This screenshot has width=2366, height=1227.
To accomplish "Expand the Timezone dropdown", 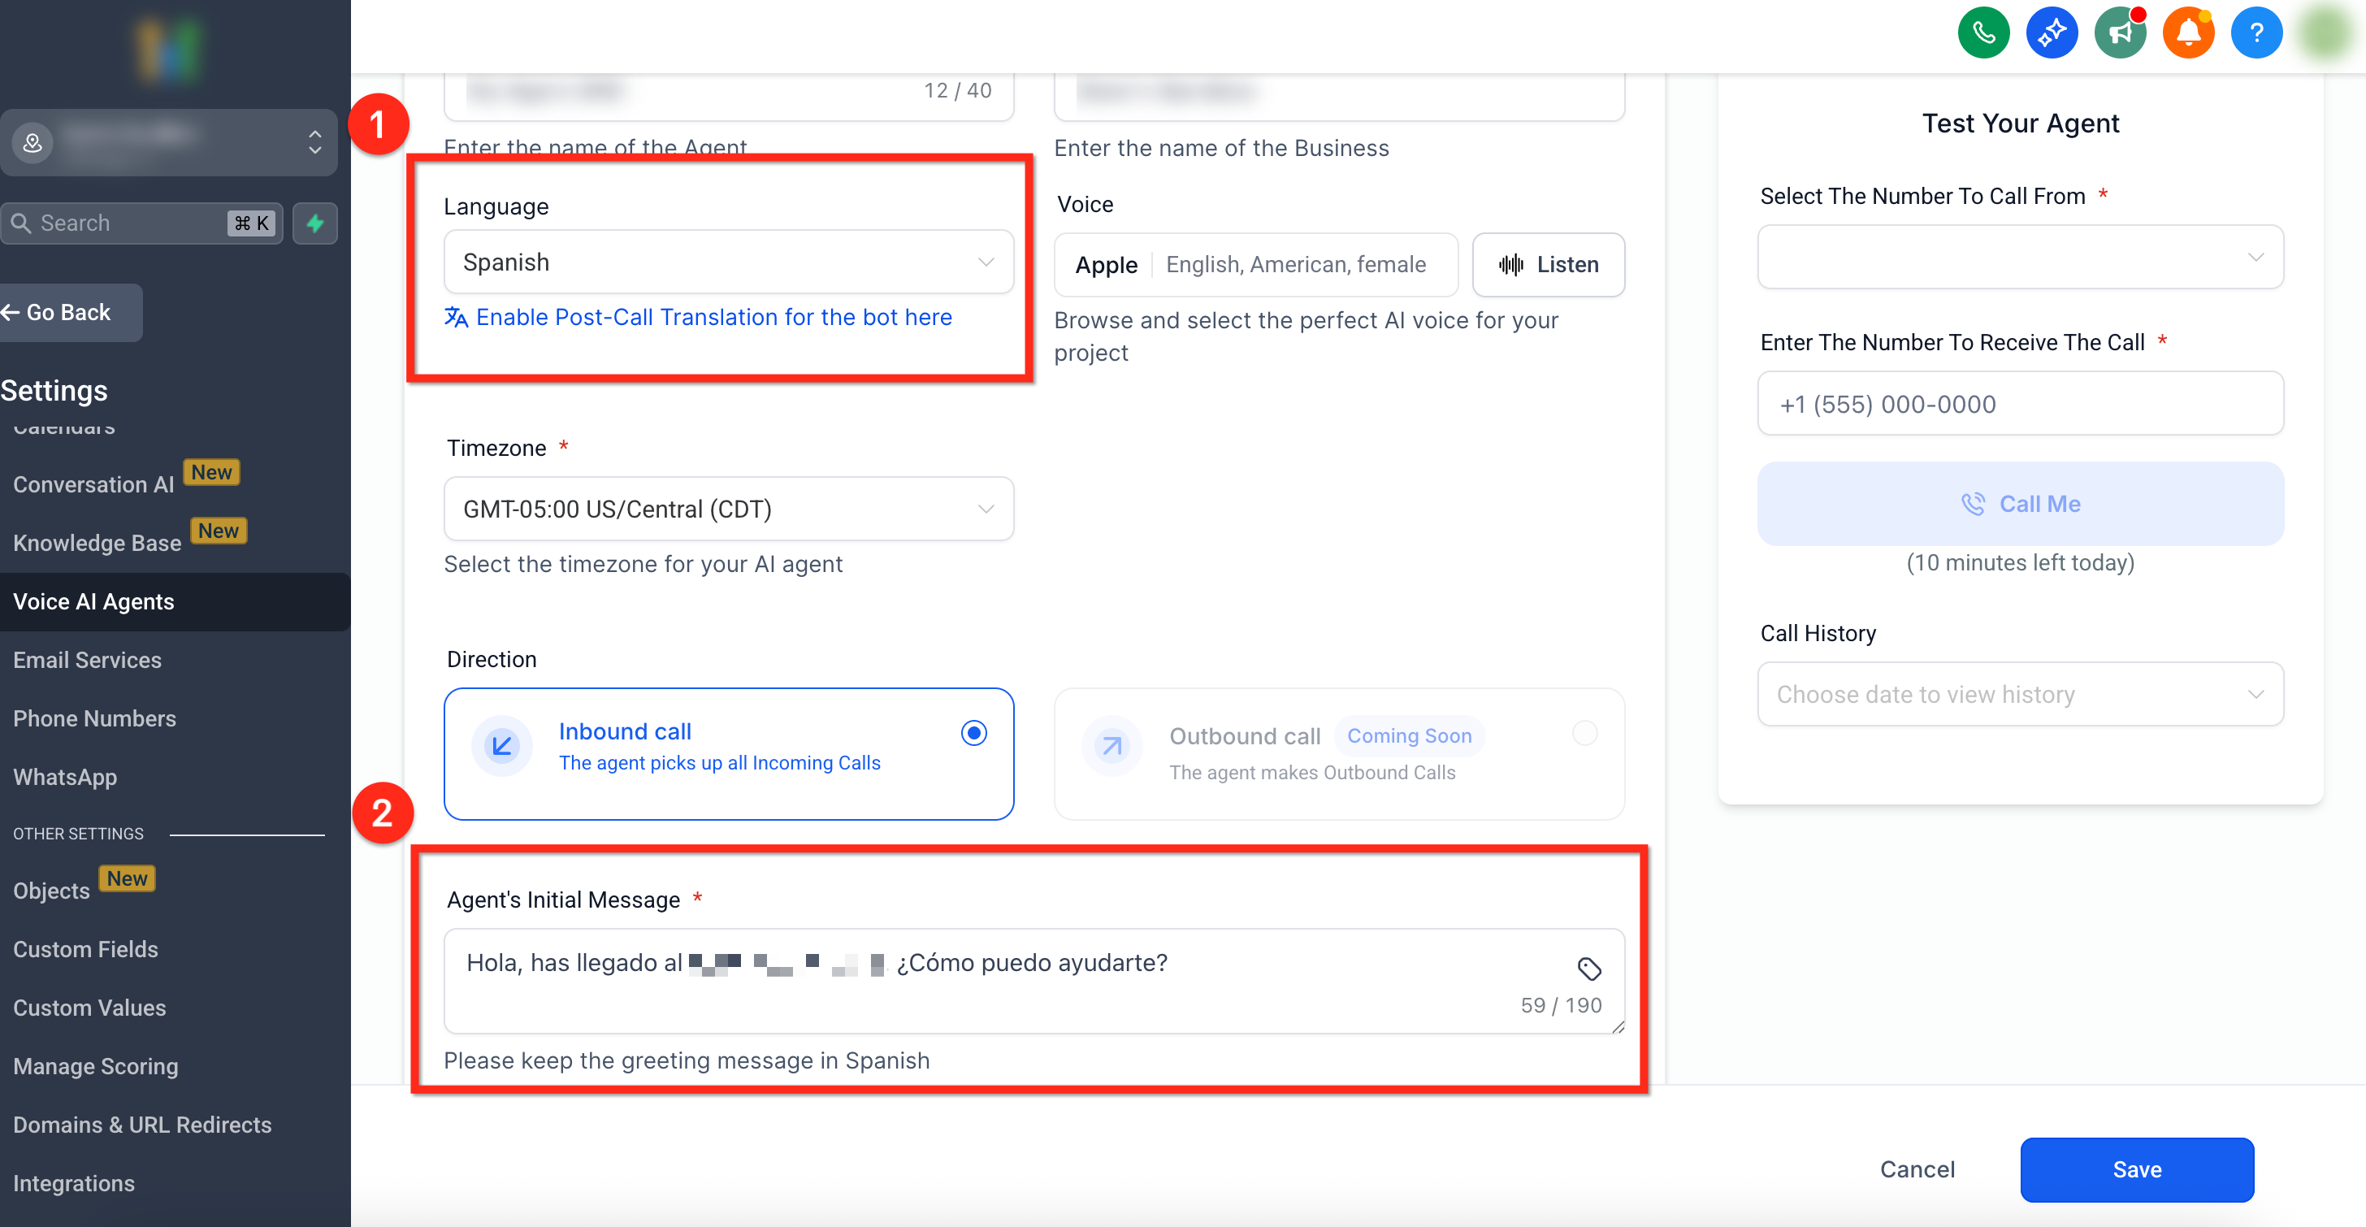I will coord(728,509).
